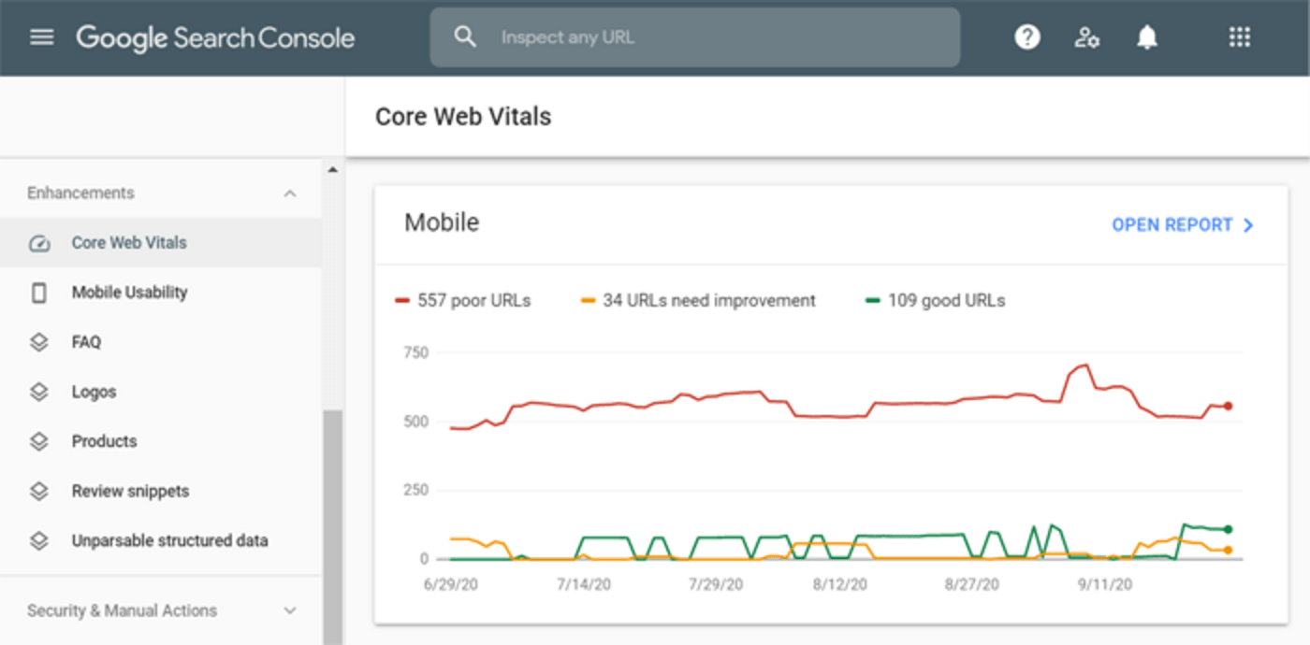Open the Core Web Vitals sidebar icon

tap(38, 242)
